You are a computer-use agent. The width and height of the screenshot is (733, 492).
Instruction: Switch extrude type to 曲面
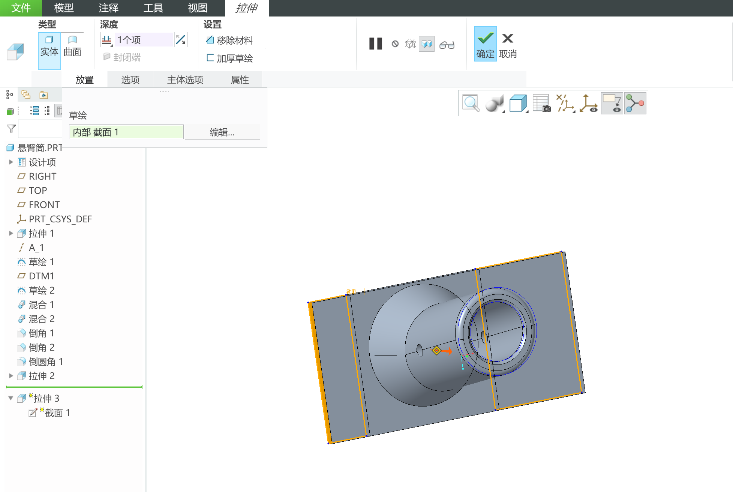click(72, 46)
